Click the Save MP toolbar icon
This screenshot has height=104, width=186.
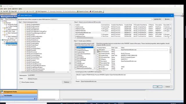click(27, 12)
